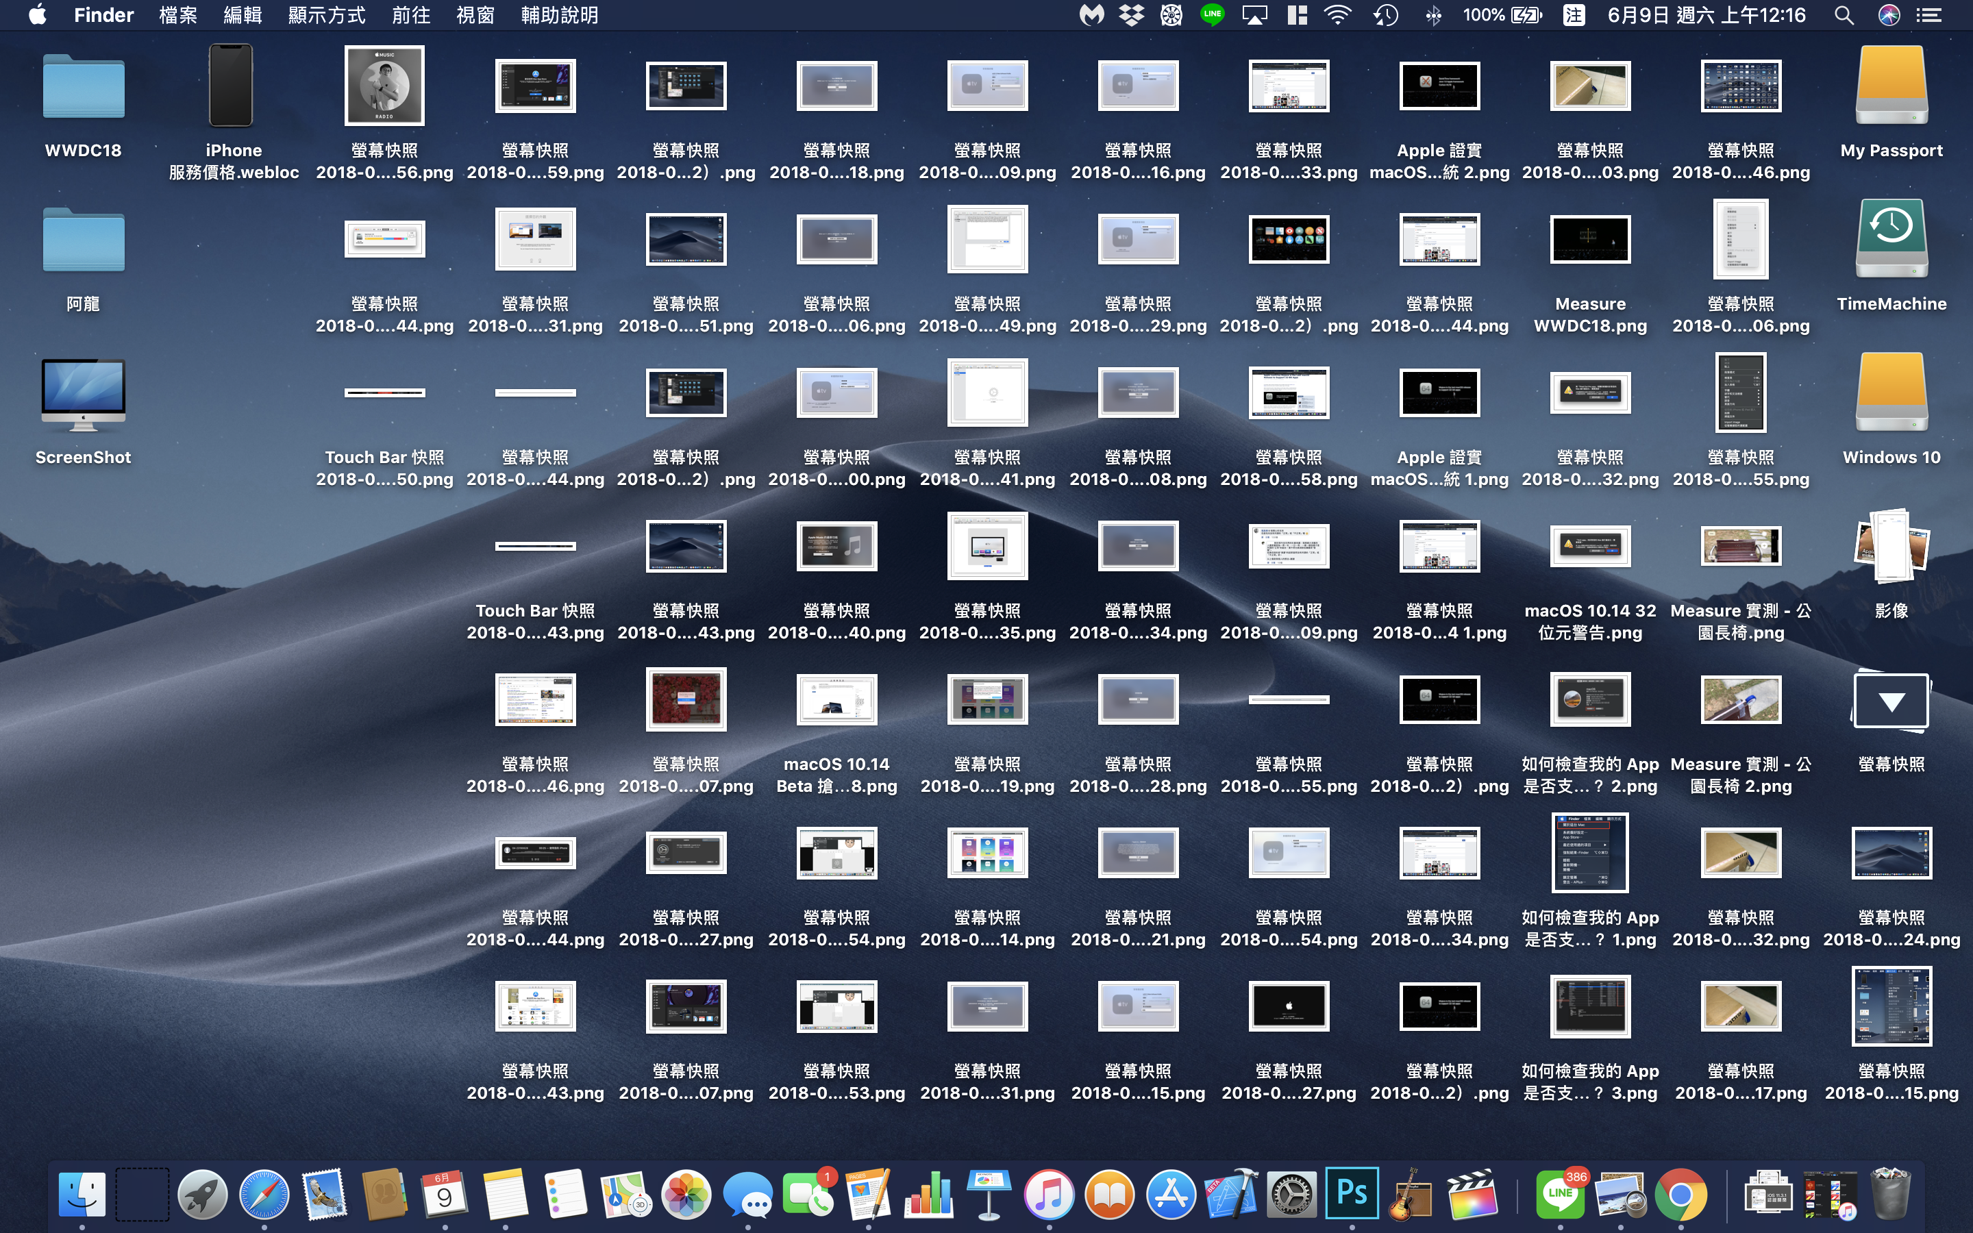Open Calendar showing date 9 in Dock
The width and height of the screenshot is (1973, 1233).
point(445,1194)
